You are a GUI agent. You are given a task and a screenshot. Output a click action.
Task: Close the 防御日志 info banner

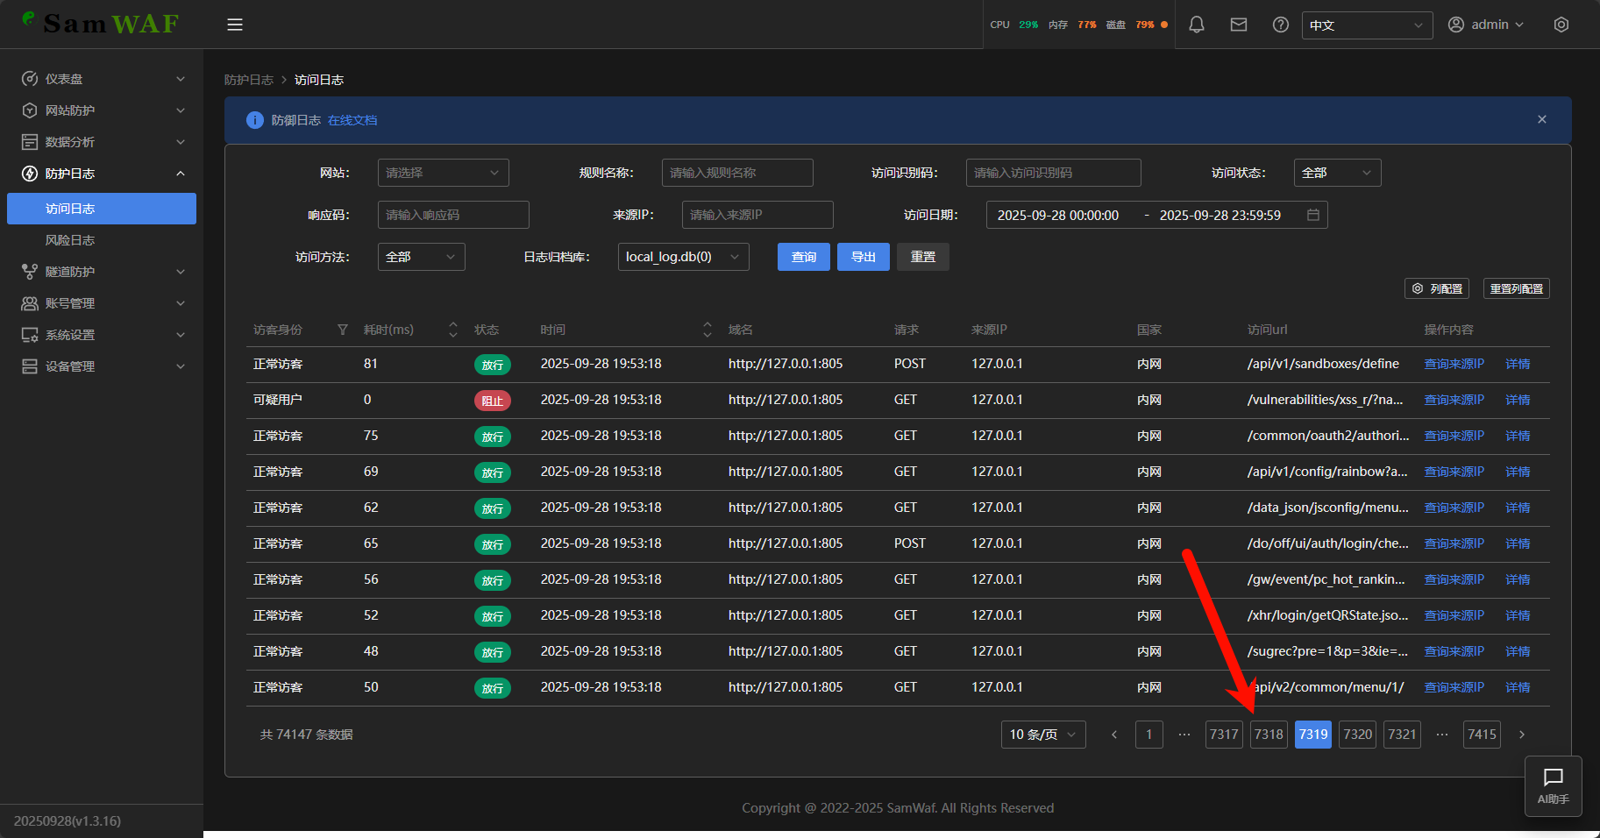[x=1541, y=119]
